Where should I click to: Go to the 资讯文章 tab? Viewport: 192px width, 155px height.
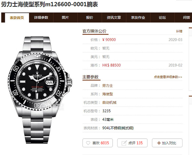[114, 18]
